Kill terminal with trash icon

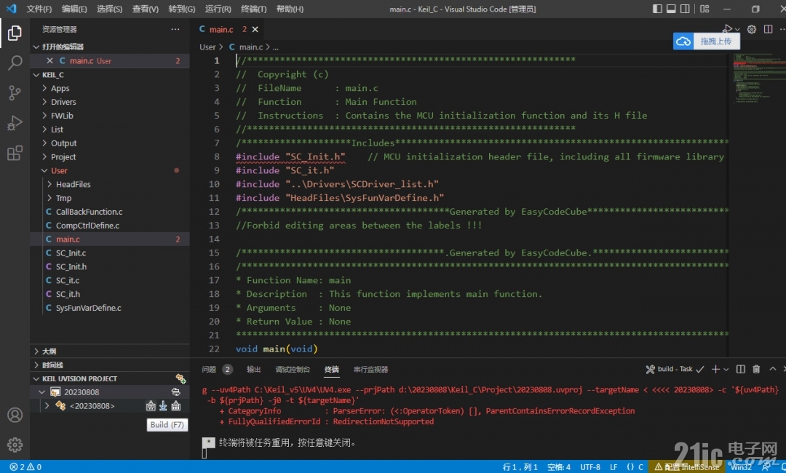pyautogui.click(x=756, y=369)
